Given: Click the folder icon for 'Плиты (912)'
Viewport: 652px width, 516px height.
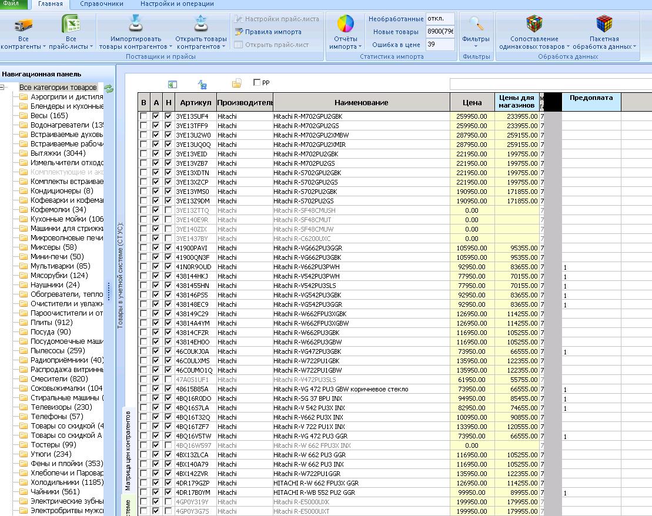Looking at the screenshot, I should point(24,323).
